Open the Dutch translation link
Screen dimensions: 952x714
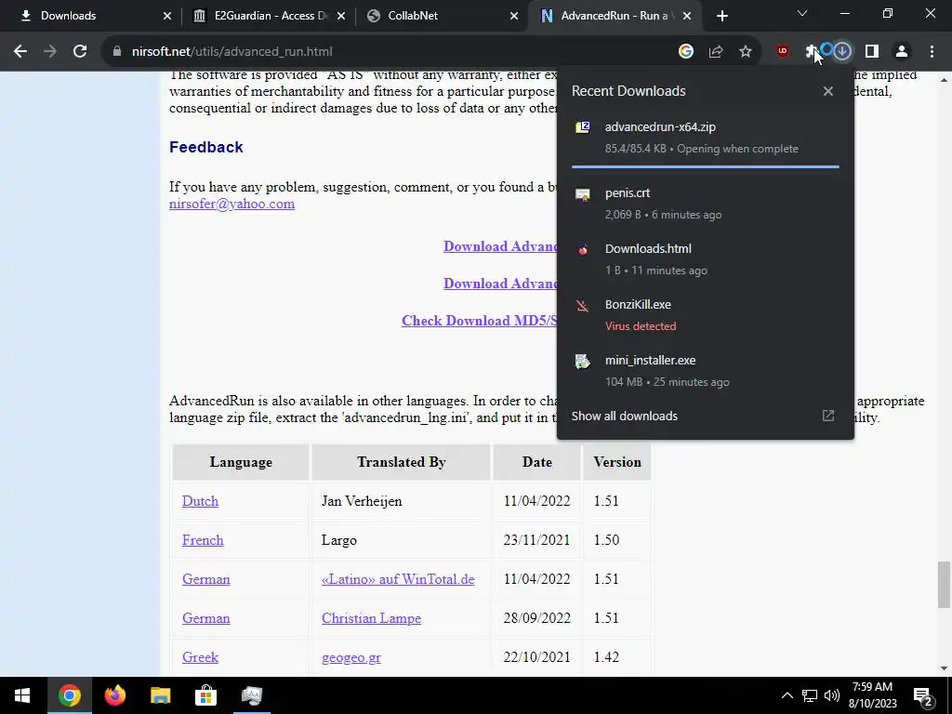pos(201,501)
